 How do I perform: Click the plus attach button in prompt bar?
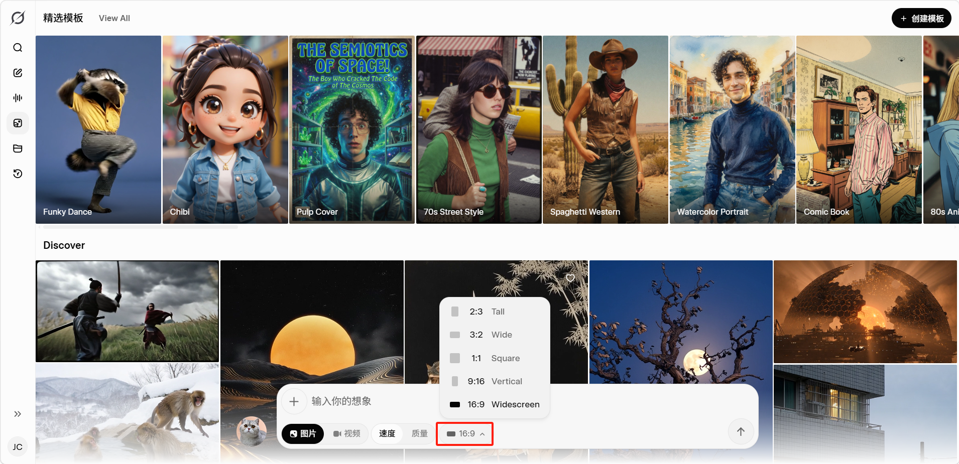[294, 401]
